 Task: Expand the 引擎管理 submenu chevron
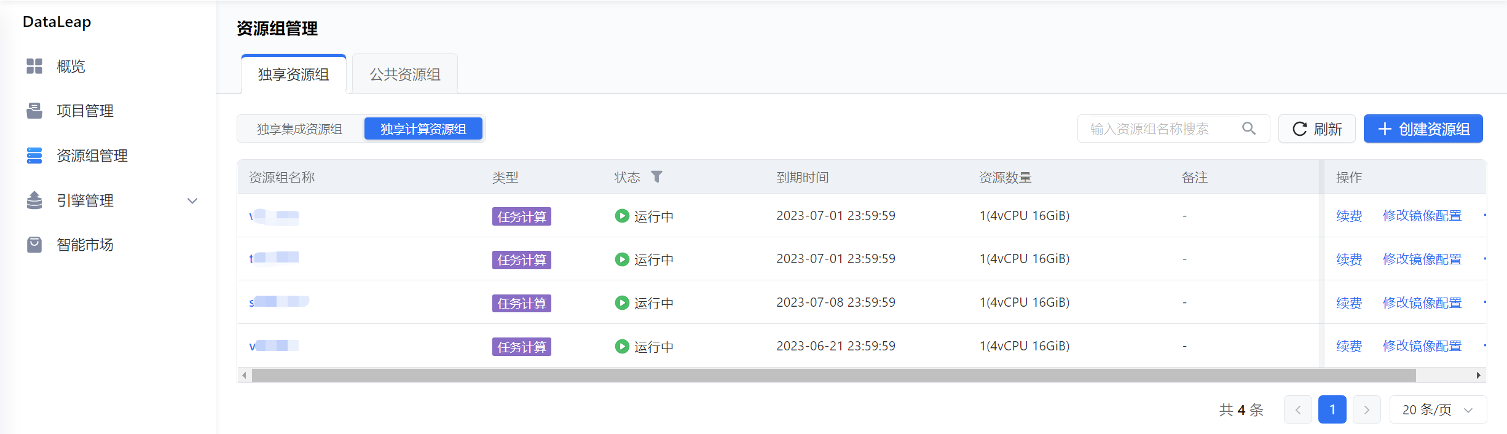pos(192,200)
